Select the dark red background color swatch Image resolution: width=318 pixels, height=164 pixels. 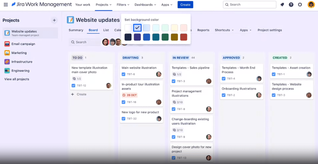pyautogui.click(x=184, y=37)
